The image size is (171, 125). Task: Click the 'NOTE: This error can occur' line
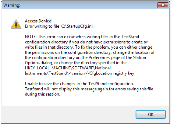82,37
